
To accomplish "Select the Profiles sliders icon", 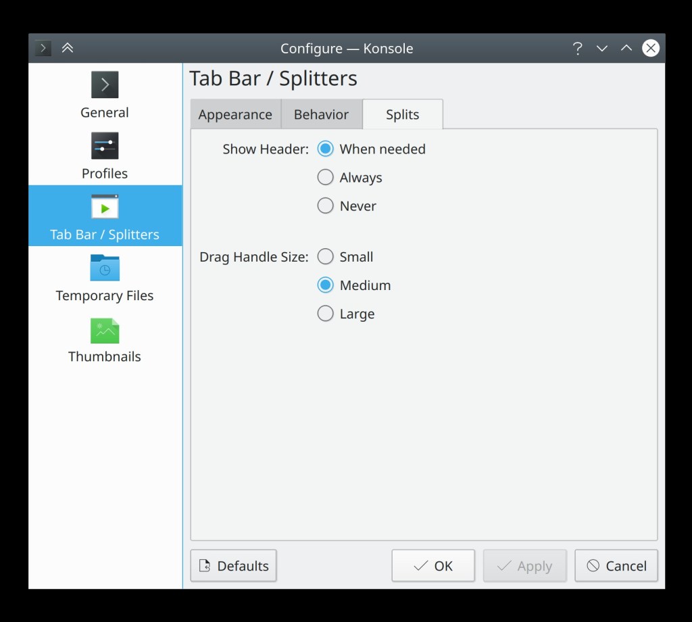I will click(105, 146).
